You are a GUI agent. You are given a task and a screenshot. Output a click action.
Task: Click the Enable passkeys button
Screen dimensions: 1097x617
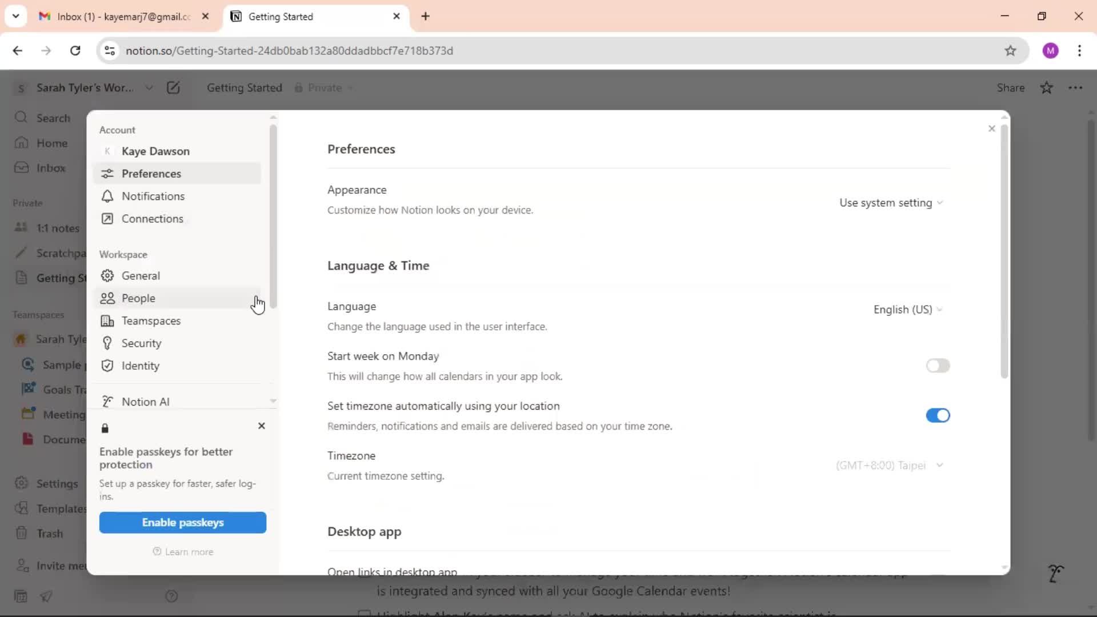(x=183, y=522)
